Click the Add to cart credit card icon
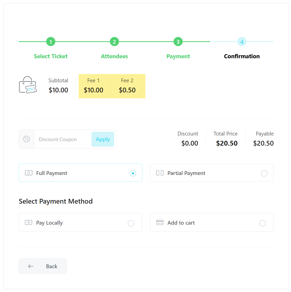The image size is (291, 292). tap(160, 222)
